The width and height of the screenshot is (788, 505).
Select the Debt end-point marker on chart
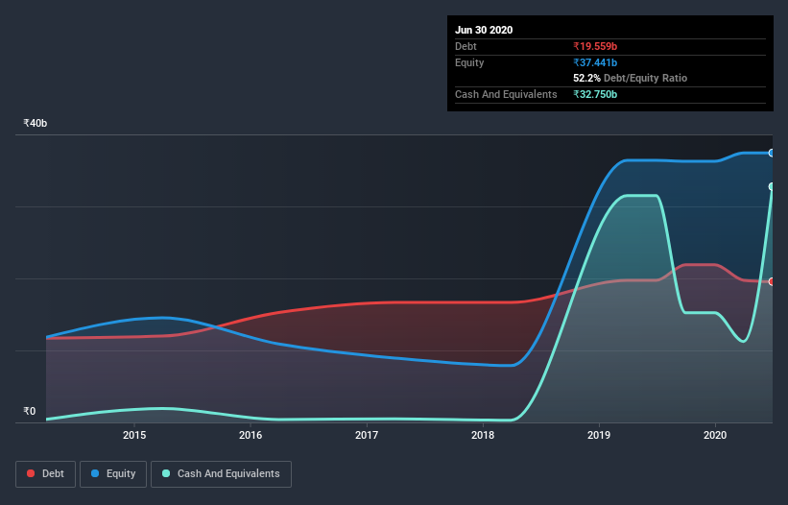tap(772, 281)
